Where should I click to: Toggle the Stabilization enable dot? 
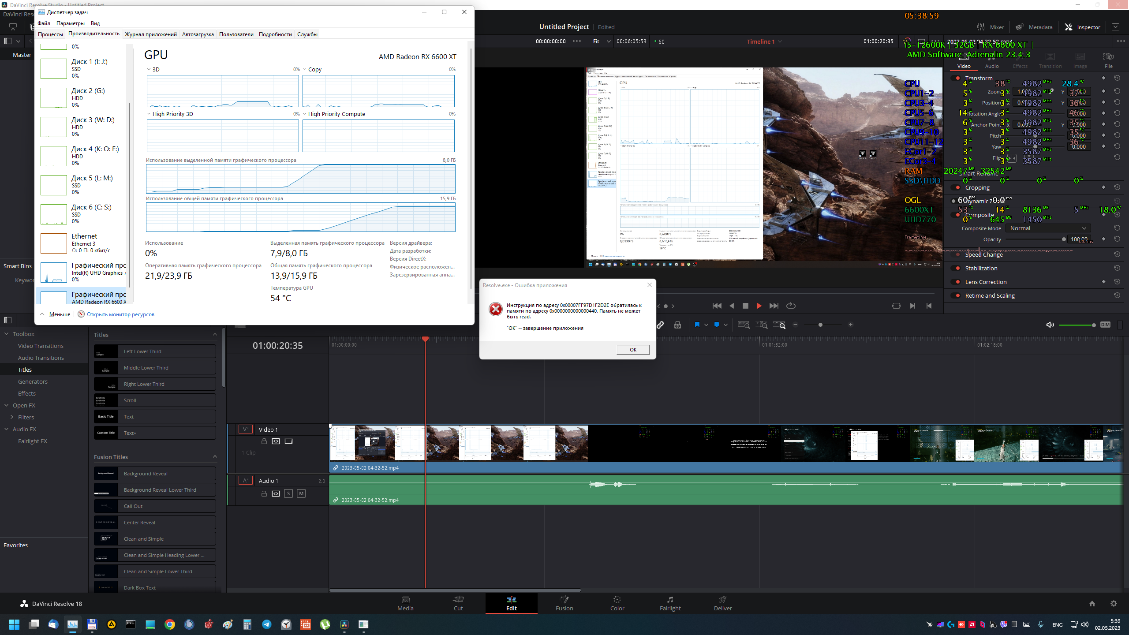(957, 268)
